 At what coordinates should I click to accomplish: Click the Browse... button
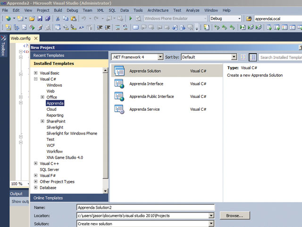point(235,216)
